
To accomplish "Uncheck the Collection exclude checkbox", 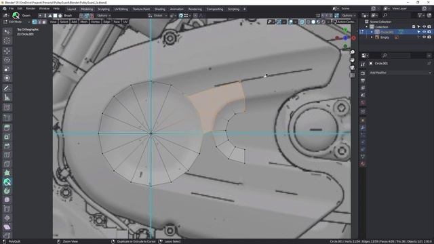I will click(414, 27).
